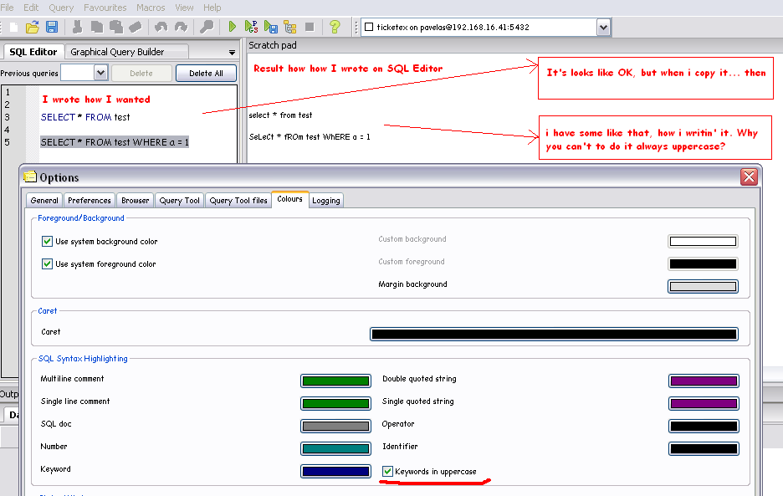Switch to Graphical Query Builder tab

click(x=117, y=52)
